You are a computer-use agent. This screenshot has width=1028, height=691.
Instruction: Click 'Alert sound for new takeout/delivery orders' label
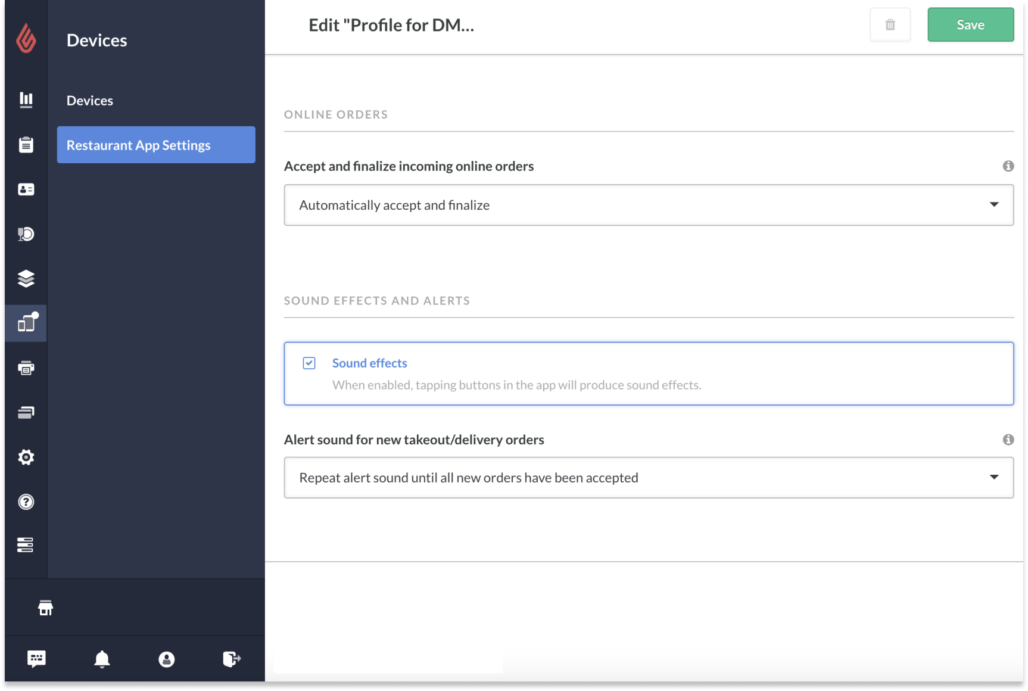(414, 440)
